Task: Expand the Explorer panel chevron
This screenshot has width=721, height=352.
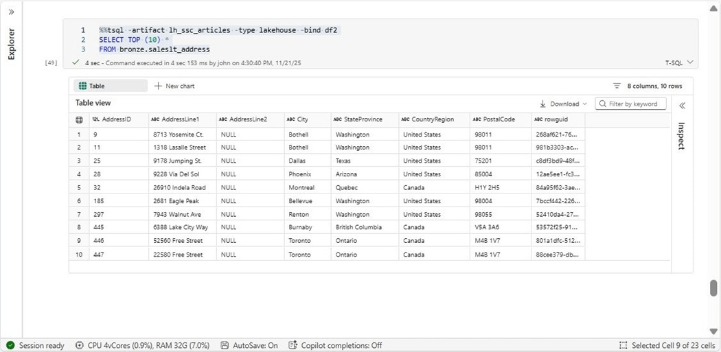Action: pos(11,12)
